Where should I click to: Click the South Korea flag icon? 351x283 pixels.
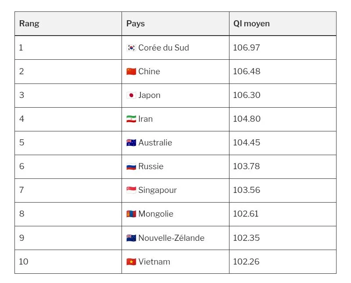(131, 48)
